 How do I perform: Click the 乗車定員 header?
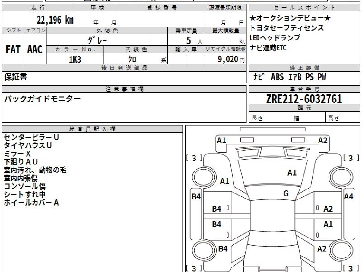[x=186, y=31]
